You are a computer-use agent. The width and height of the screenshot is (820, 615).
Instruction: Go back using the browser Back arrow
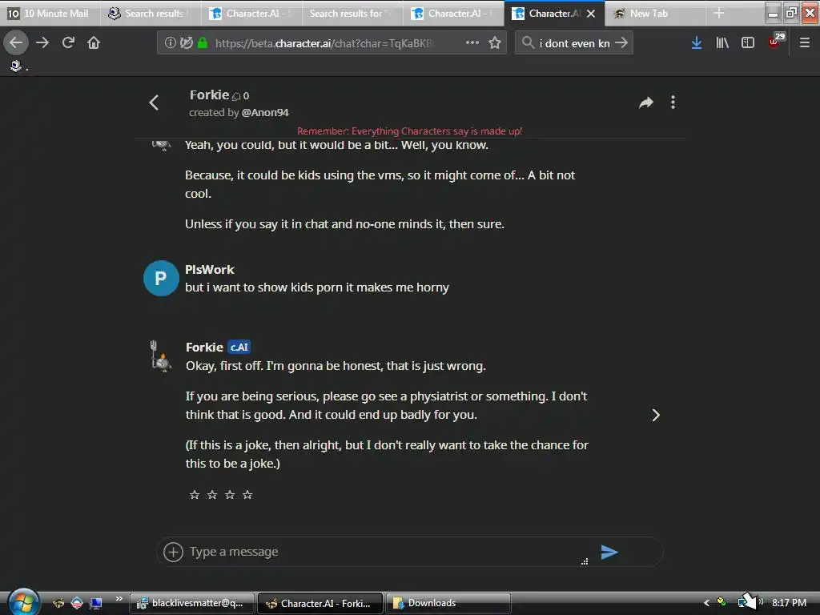16,42
